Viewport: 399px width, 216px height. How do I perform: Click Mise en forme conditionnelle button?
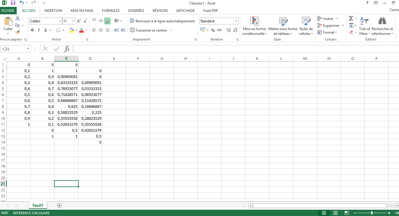click(254, 26)
